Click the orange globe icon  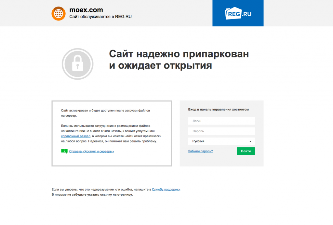coord(59,14)
